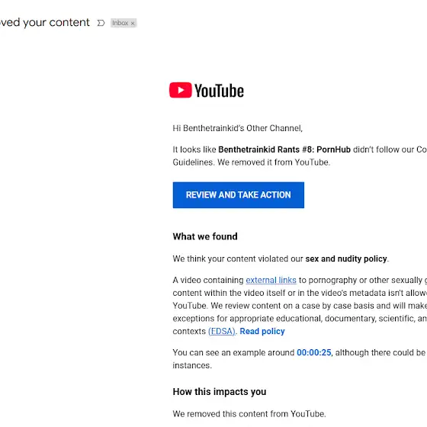Click the Hi Benthetrainkid's Other Channel greeting
The image size is (427, 427).
click(237, 128)
